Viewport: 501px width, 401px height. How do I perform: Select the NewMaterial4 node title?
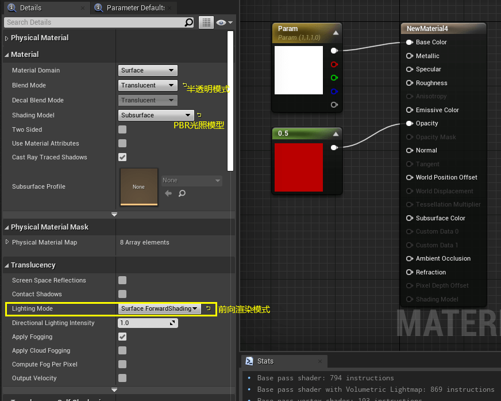point(427,29)
